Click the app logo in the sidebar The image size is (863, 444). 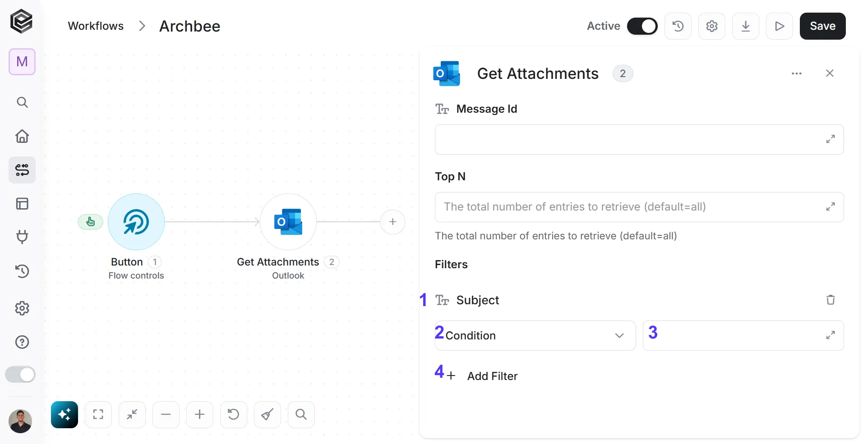21,21
